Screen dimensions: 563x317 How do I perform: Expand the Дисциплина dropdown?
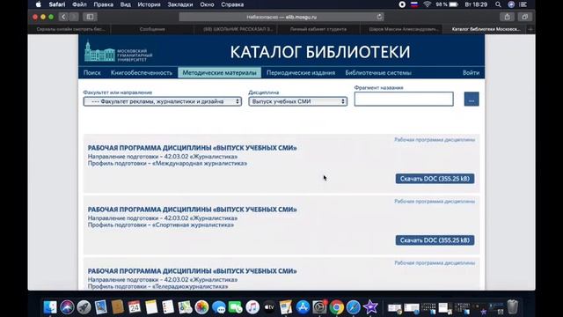[297, 101]
